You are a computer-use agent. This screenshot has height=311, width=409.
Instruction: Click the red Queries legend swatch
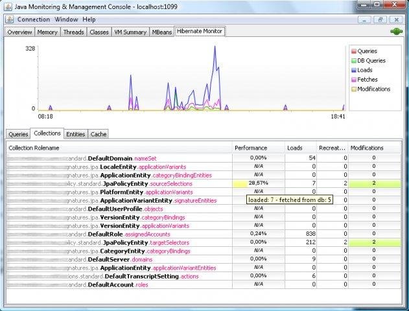354,51
